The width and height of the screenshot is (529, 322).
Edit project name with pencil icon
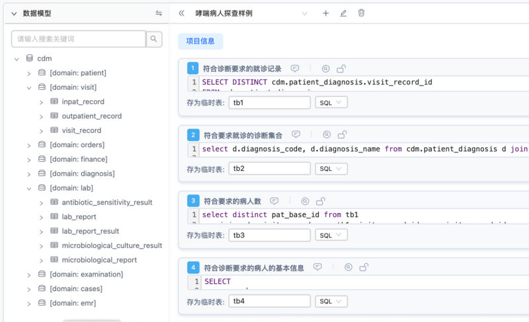343,13
